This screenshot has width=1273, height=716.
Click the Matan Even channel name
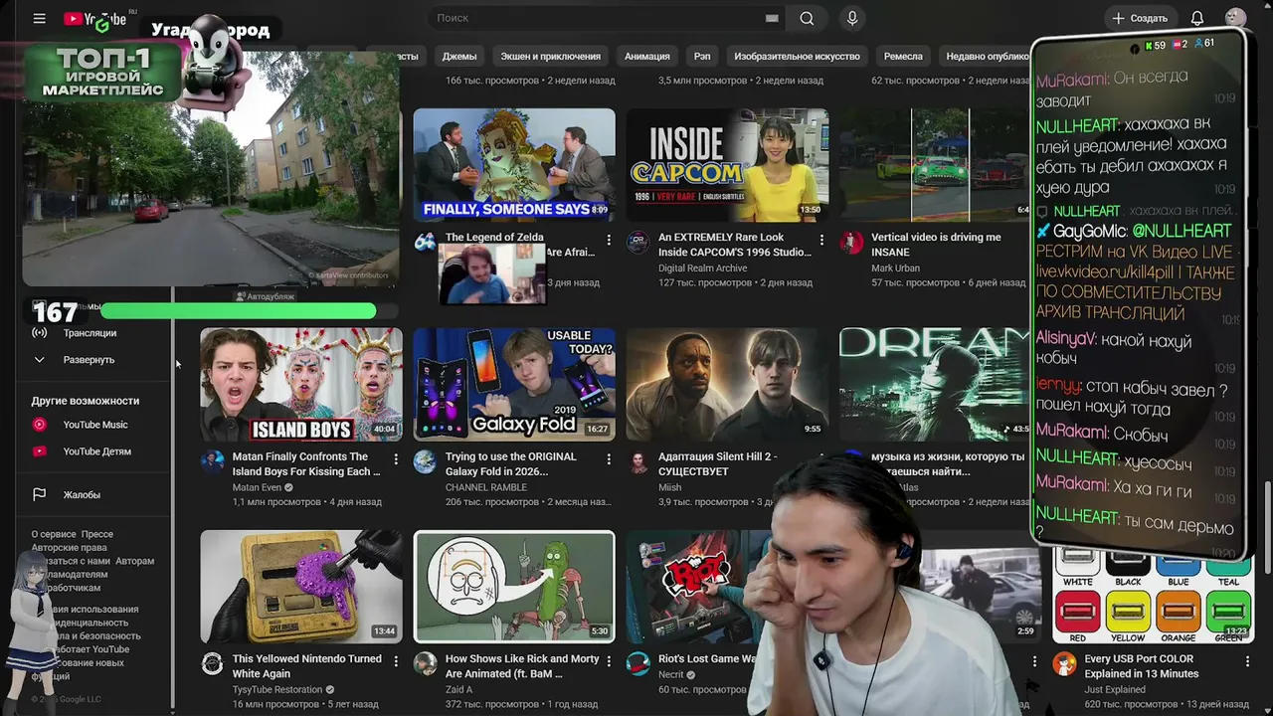pyautogui.click(x=257, y=487)
